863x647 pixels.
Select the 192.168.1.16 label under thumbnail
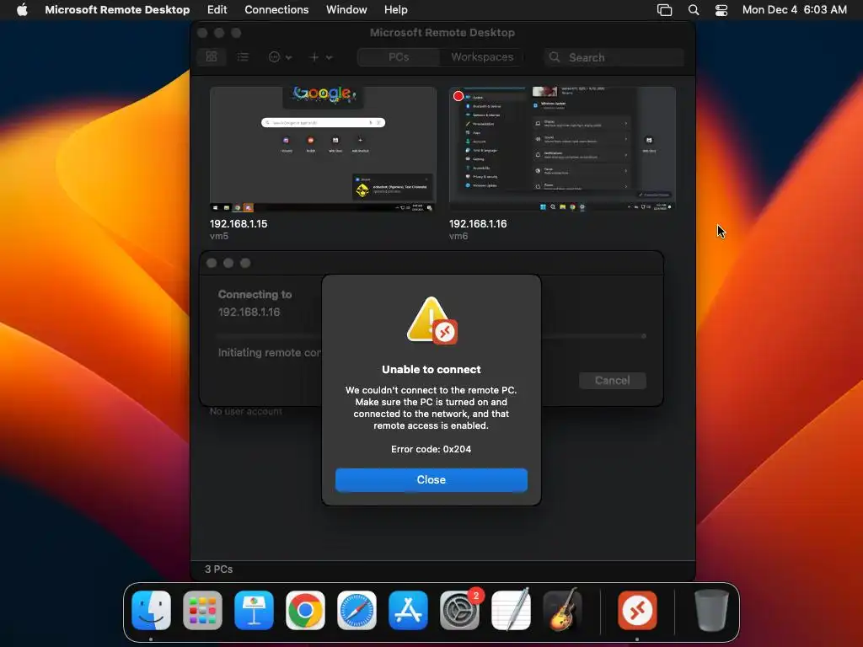(478, 224)
